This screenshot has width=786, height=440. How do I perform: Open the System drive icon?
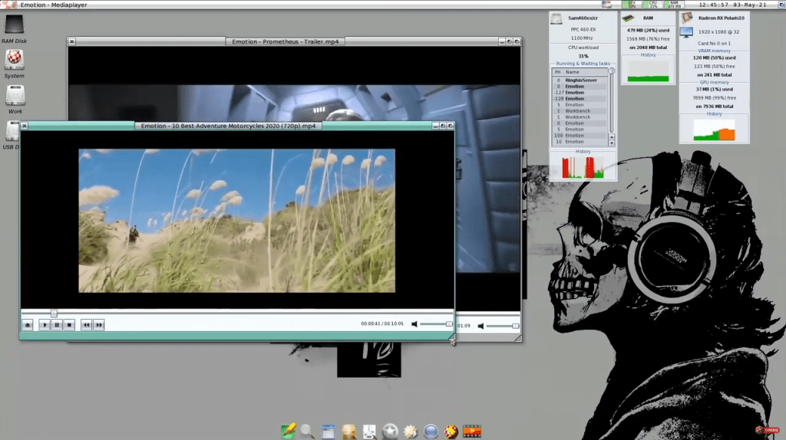(14, 60)
